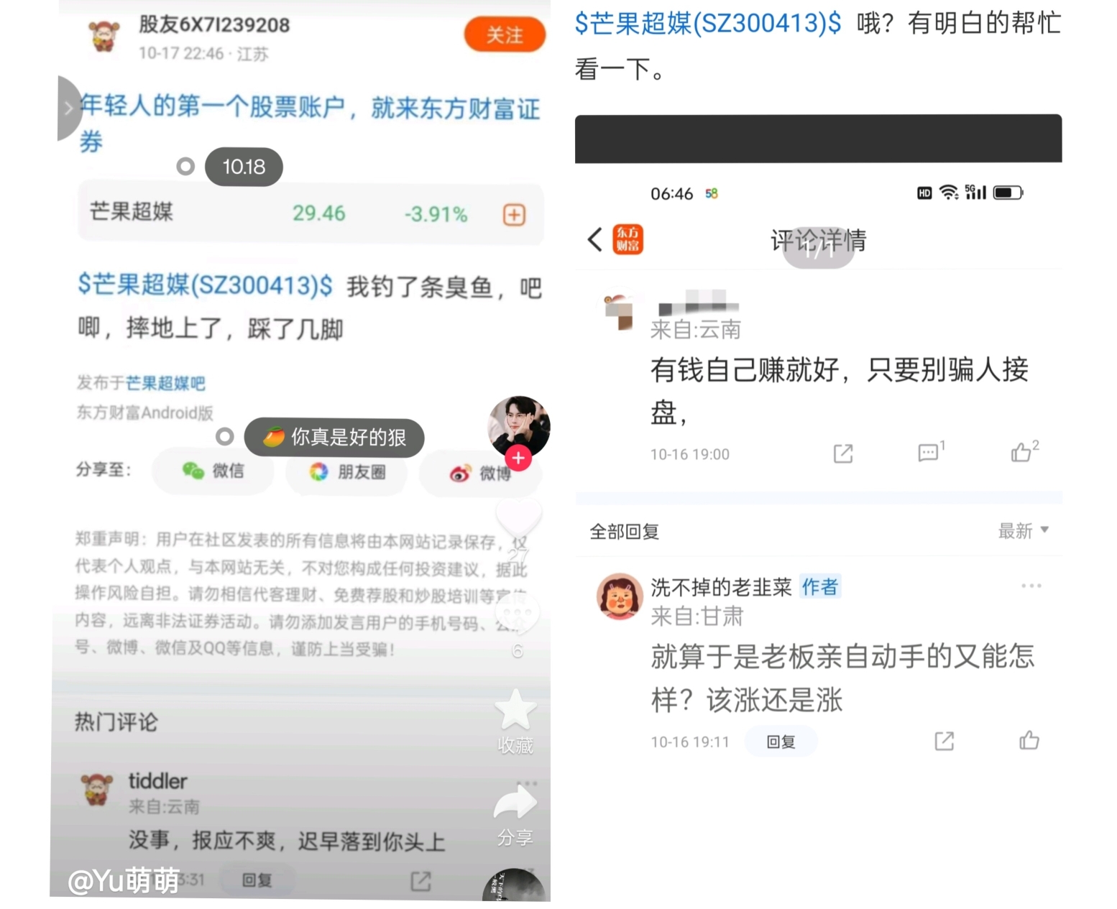Share the 10-16 19:00 comment via export icon
Image resolution: width=1117 pixels, height=909 pixels.
[x=843, y=453]
